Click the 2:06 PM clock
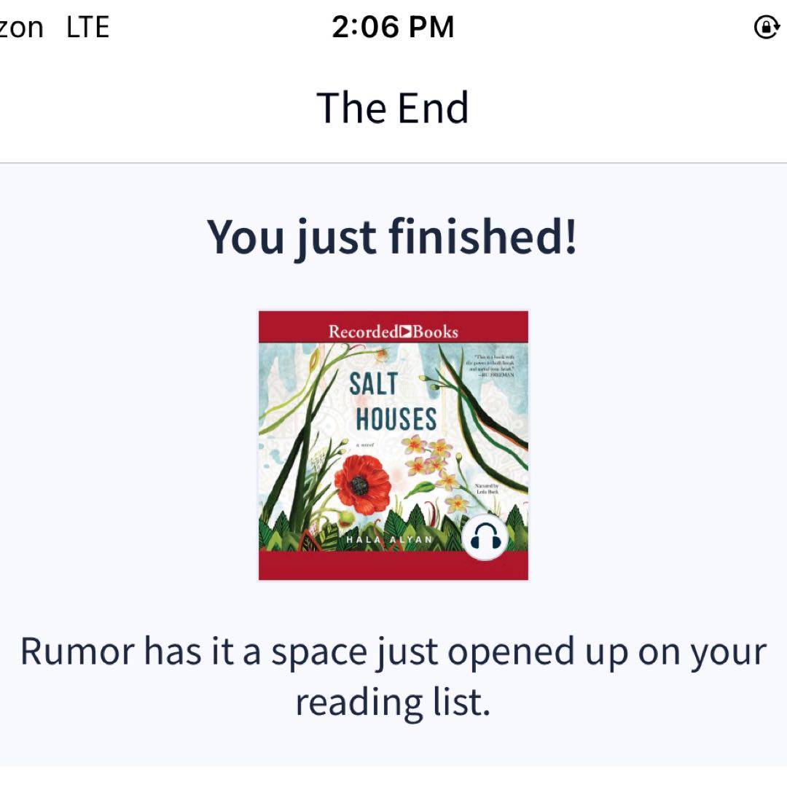The width and height of the screenshot is (787, 787). click(x=393, y=28)
